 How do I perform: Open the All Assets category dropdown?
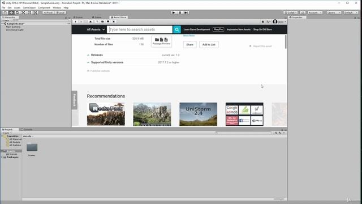96,29
